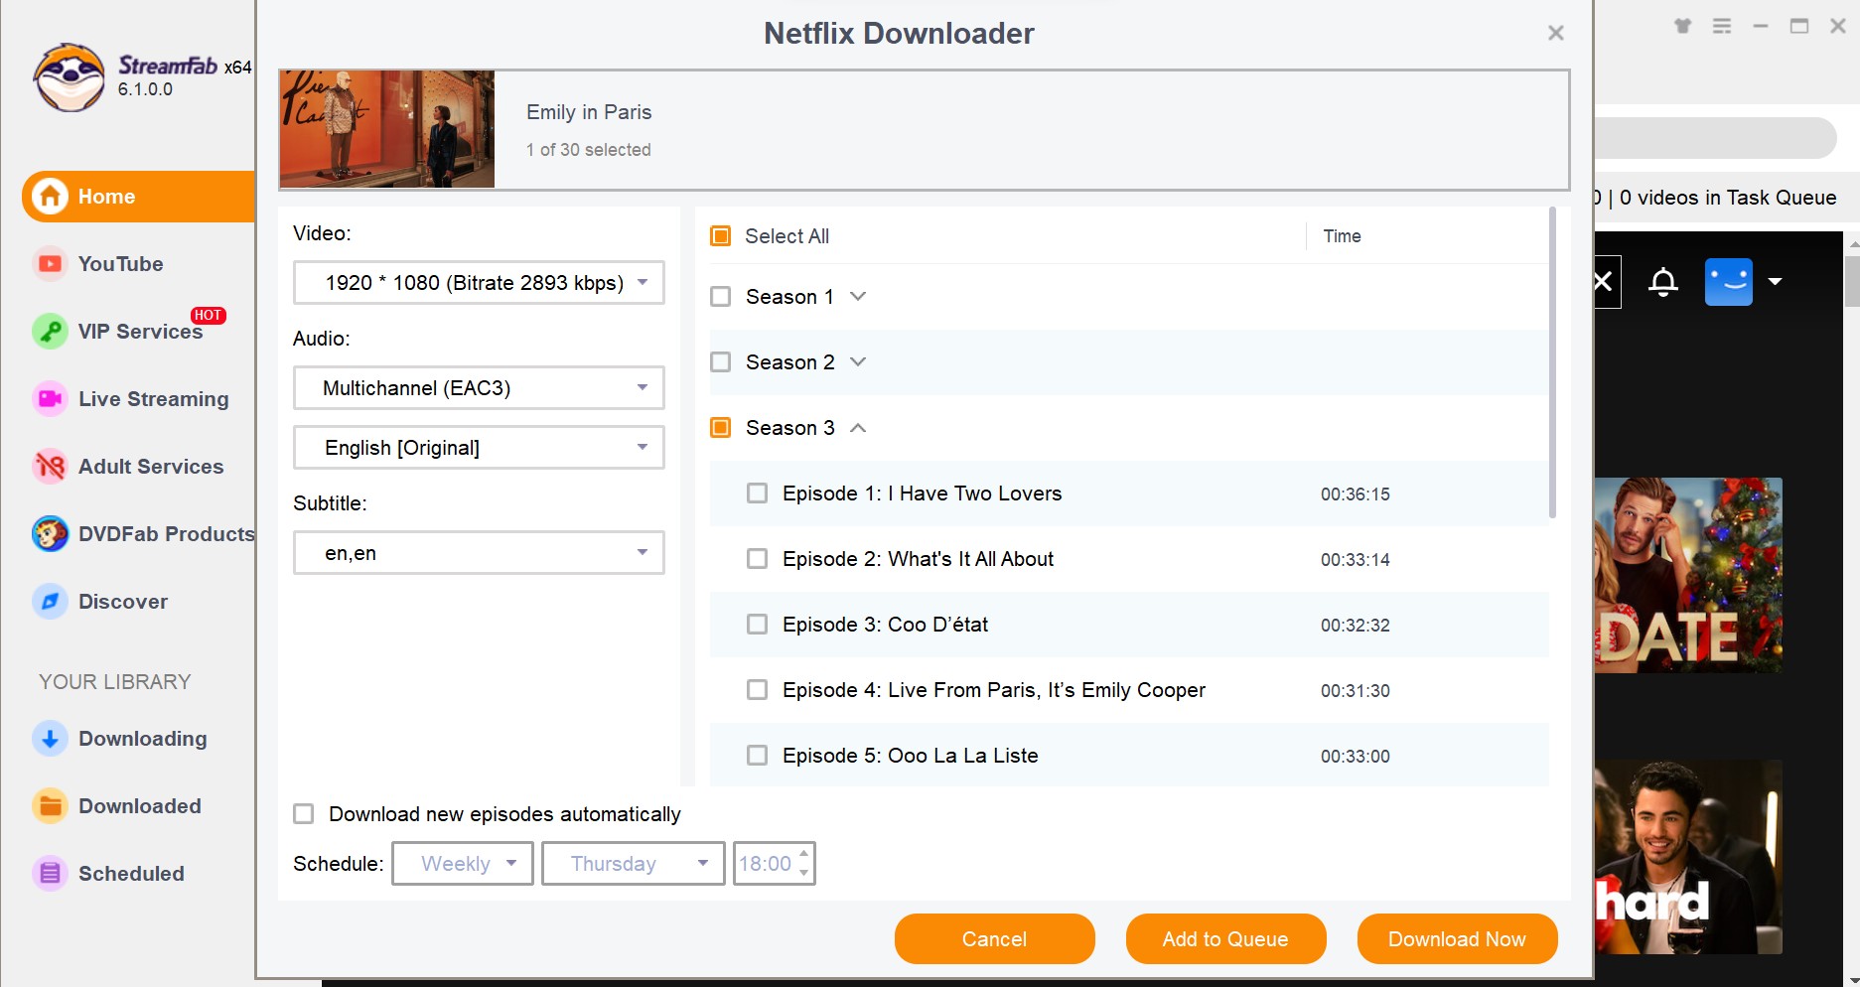Viewport: 1860px width, 987px height.
Task: Open the hamburger menu in title bar
Action: click(x=1722, y=27)
